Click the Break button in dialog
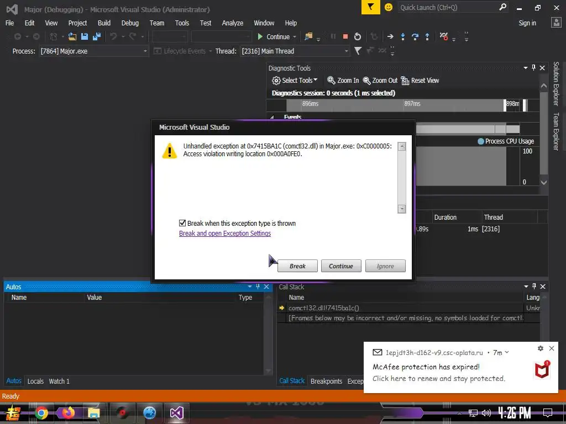 [x=297, y=266]
